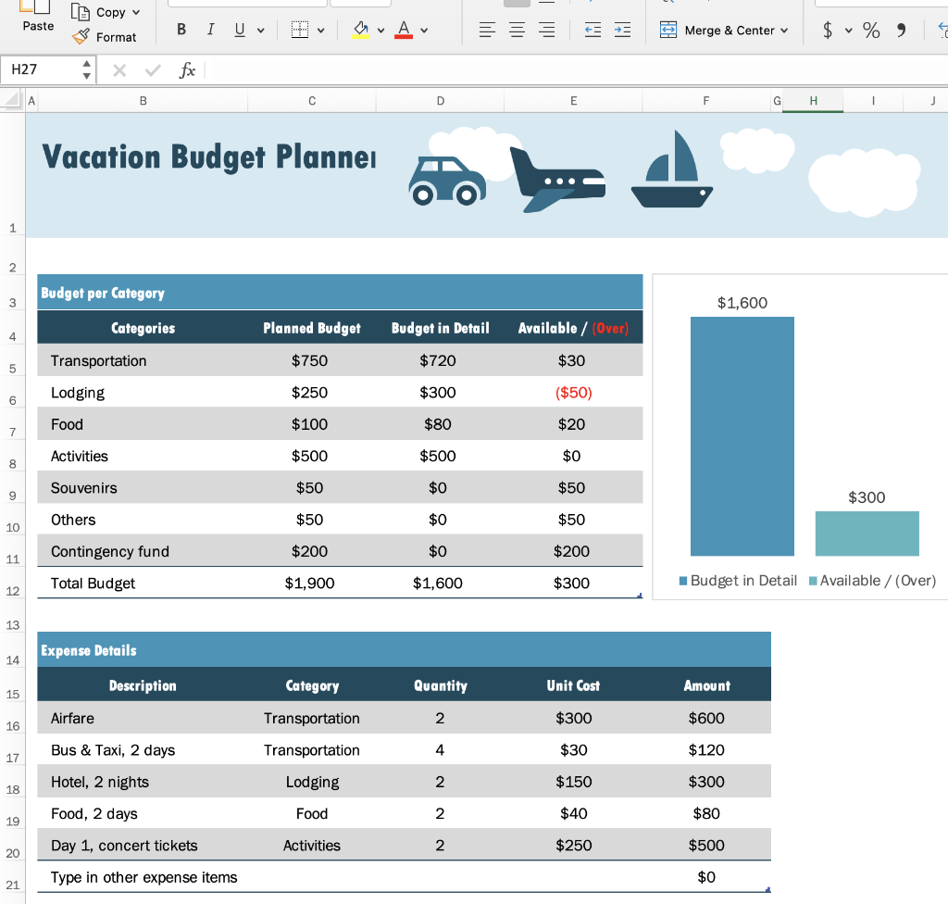Click Airfare amount $600 cell
948x904 pixels.
[706, 718]
